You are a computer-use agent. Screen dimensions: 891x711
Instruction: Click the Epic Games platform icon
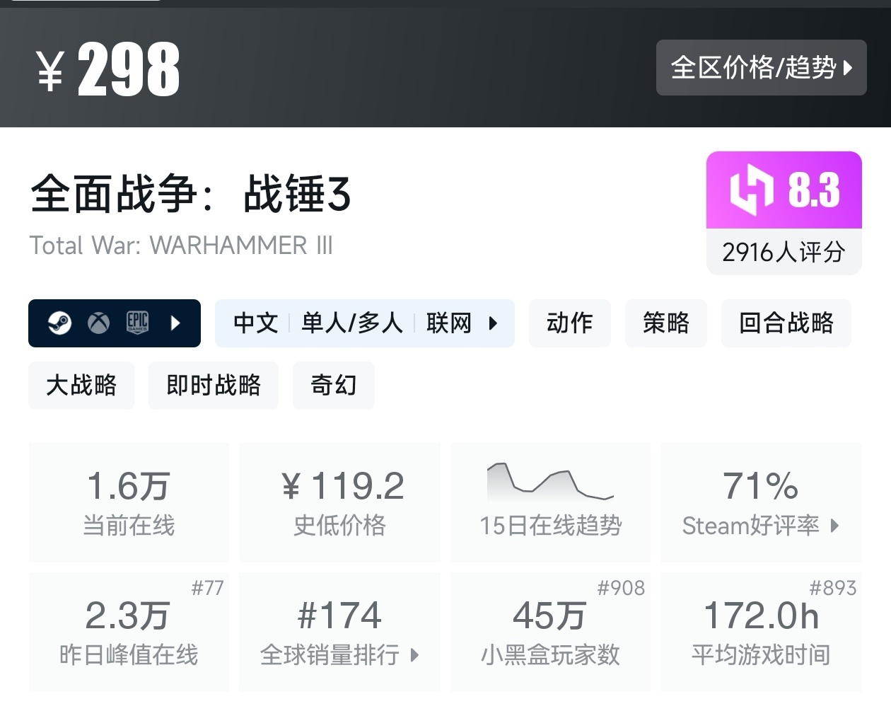[x=137, y=323]
